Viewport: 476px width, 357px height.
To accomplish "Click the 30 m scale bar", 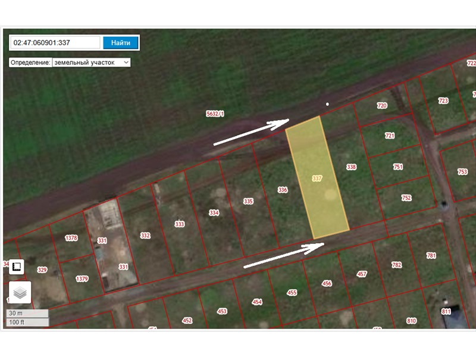I will point(27,313).
